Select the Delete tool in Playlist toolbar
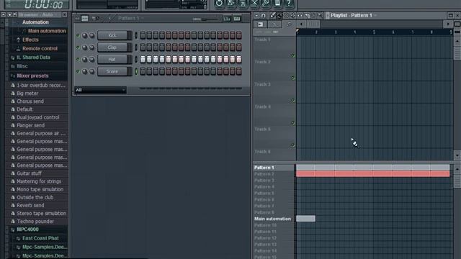461x259 pixels. (x=287, y=15)
